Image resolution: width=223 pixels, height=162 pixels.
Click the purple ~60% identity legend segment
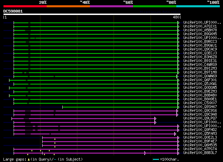tap(111, 6)
